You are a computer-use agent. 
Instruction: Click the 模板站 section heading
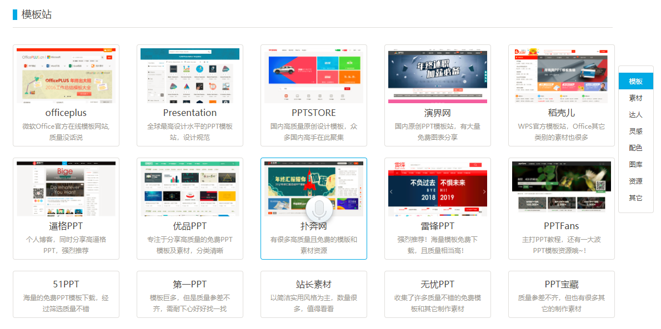click(x=37, y=14)
